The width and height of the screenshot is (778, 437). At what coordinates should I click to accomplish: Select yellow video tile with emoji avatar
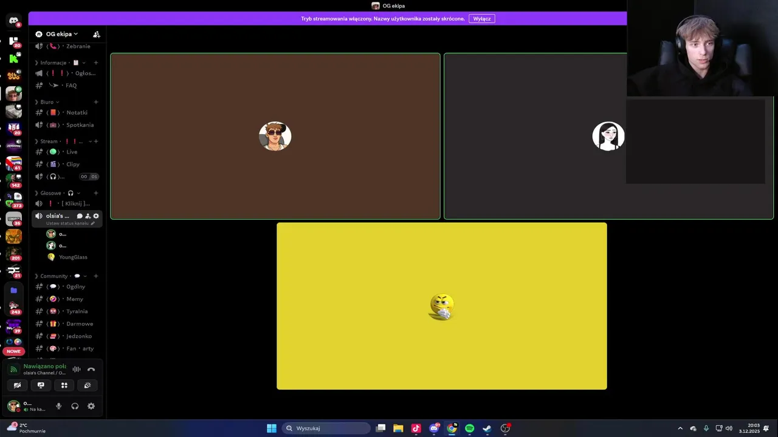coord(442,306)
